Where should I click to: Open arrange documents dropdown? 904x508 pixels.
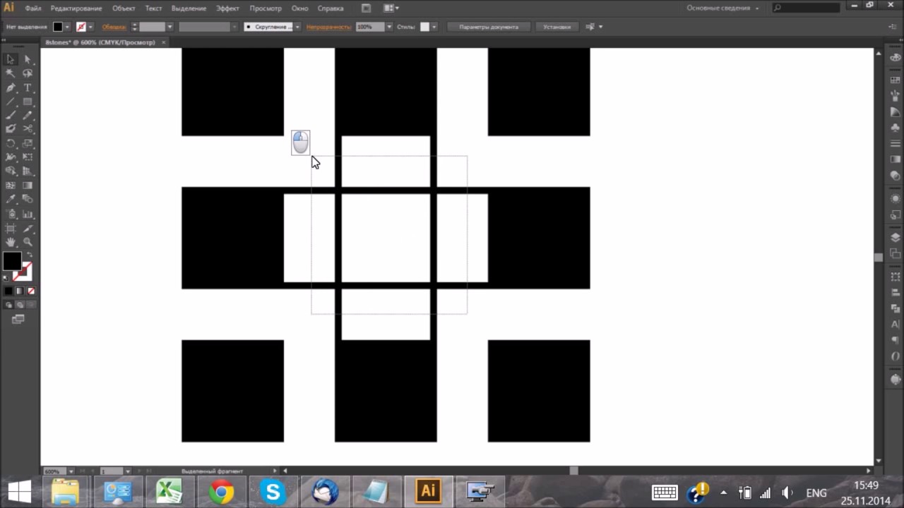[391, 8]
